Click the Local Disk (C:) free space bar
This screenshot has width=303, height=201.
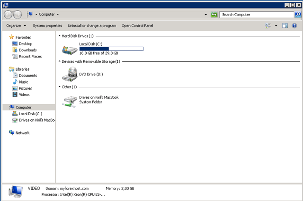(x=111, y=49)
